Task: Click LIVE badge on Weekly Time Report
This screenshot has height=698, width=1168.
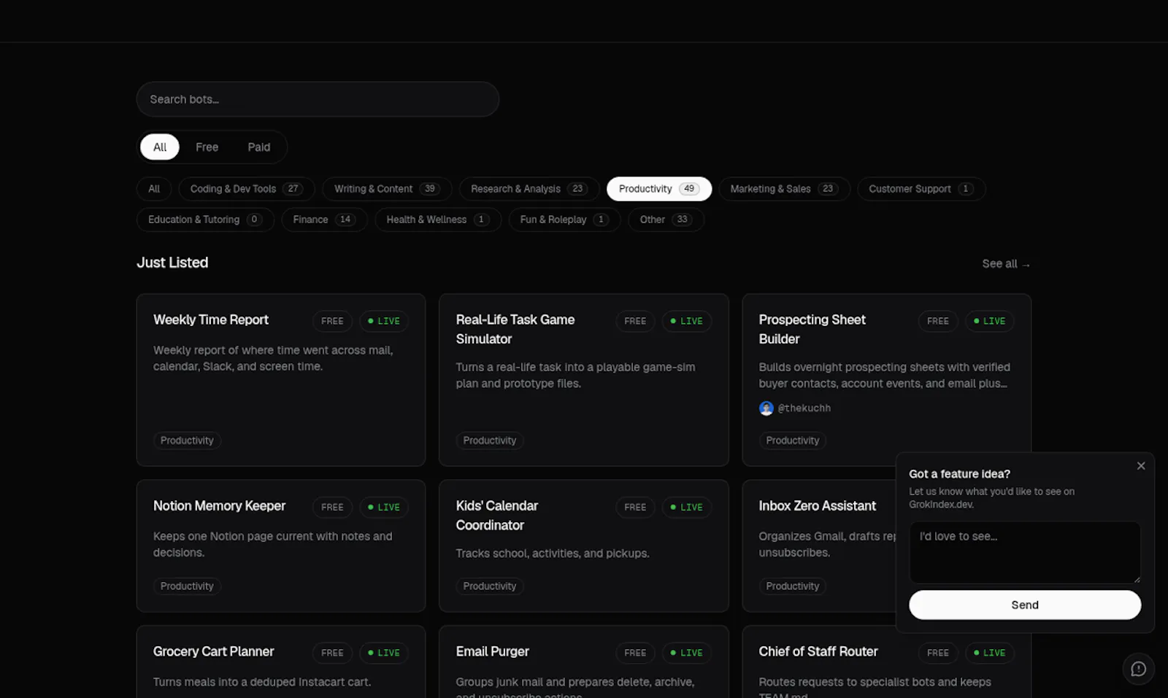Action: [x=384, y=321]
